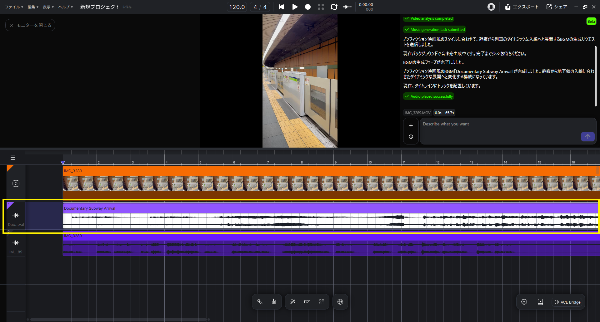Toggle the record button
The height and width of the screenshot is (322, 600).
coord(308,7)
